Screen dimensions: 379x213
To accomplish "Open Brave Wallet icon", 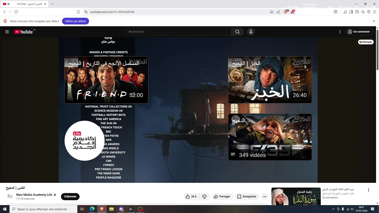I will (x=357, y=12).
